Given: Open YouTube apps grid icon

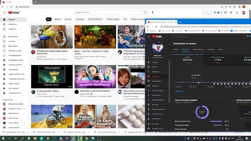Looking at the screenshot, I should [231, 13].
